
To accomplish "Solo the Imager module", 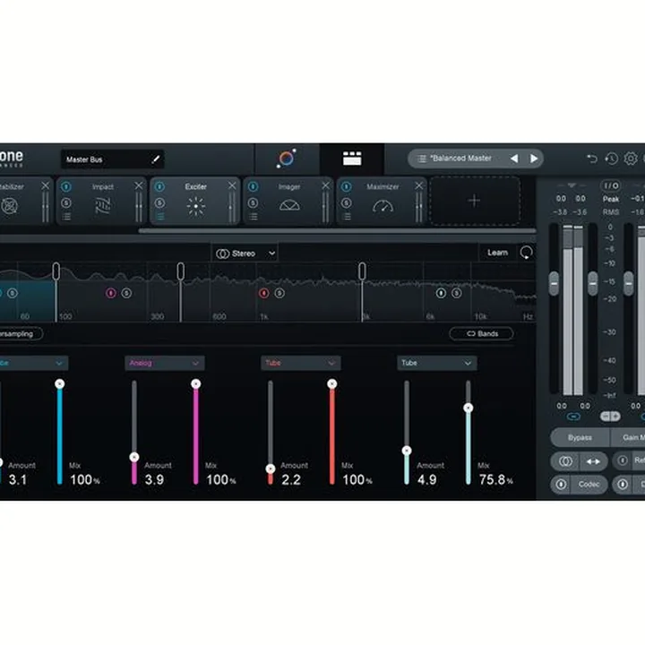I will pyautogui.click(x=253, y=202).
